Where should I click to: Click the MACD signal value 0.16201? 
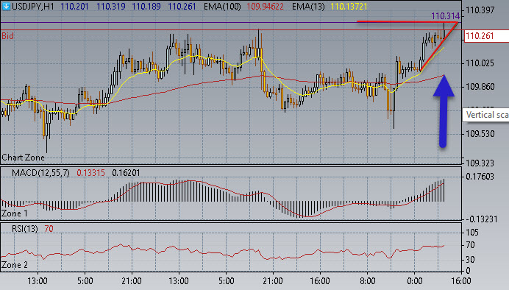pos(126,173)
